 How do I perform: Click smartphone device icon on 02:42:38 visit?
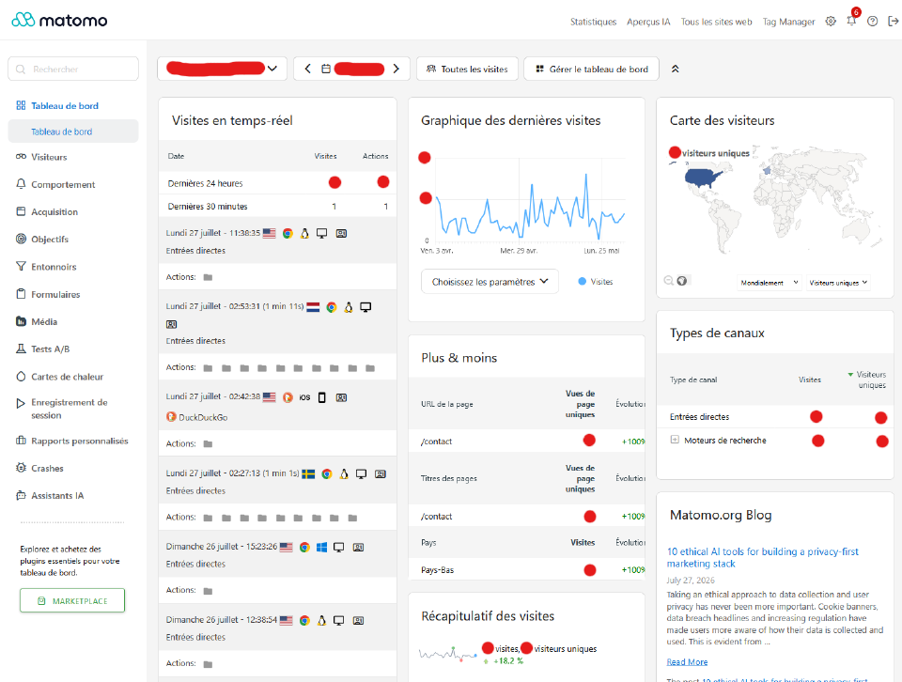[x=322, y=397]
